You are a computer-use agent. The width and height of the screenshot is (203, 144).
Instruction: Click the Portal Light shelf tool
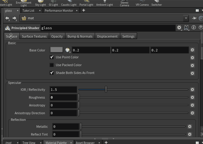[86, 3]
